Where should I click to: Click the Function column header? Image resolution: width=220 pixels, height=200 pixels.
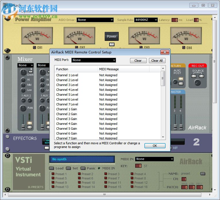click(x=76, y=69)
